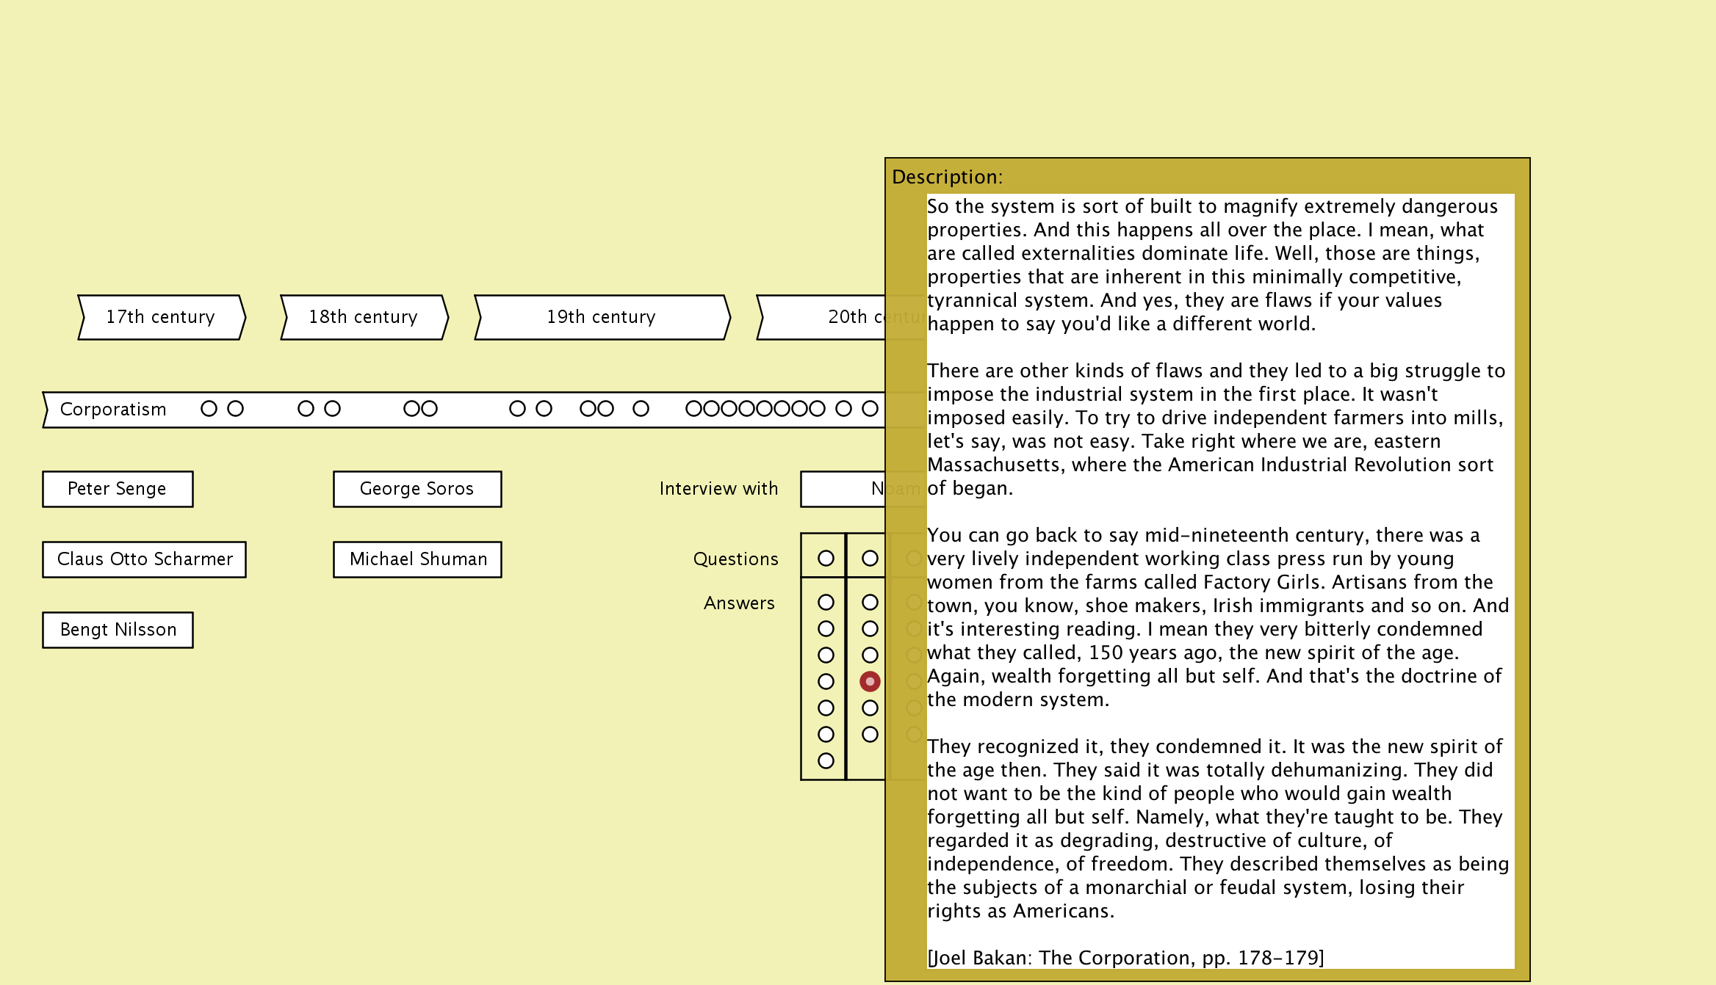Open the 19th century period arrow
1716x985 pixels.
tap(602, 317)
